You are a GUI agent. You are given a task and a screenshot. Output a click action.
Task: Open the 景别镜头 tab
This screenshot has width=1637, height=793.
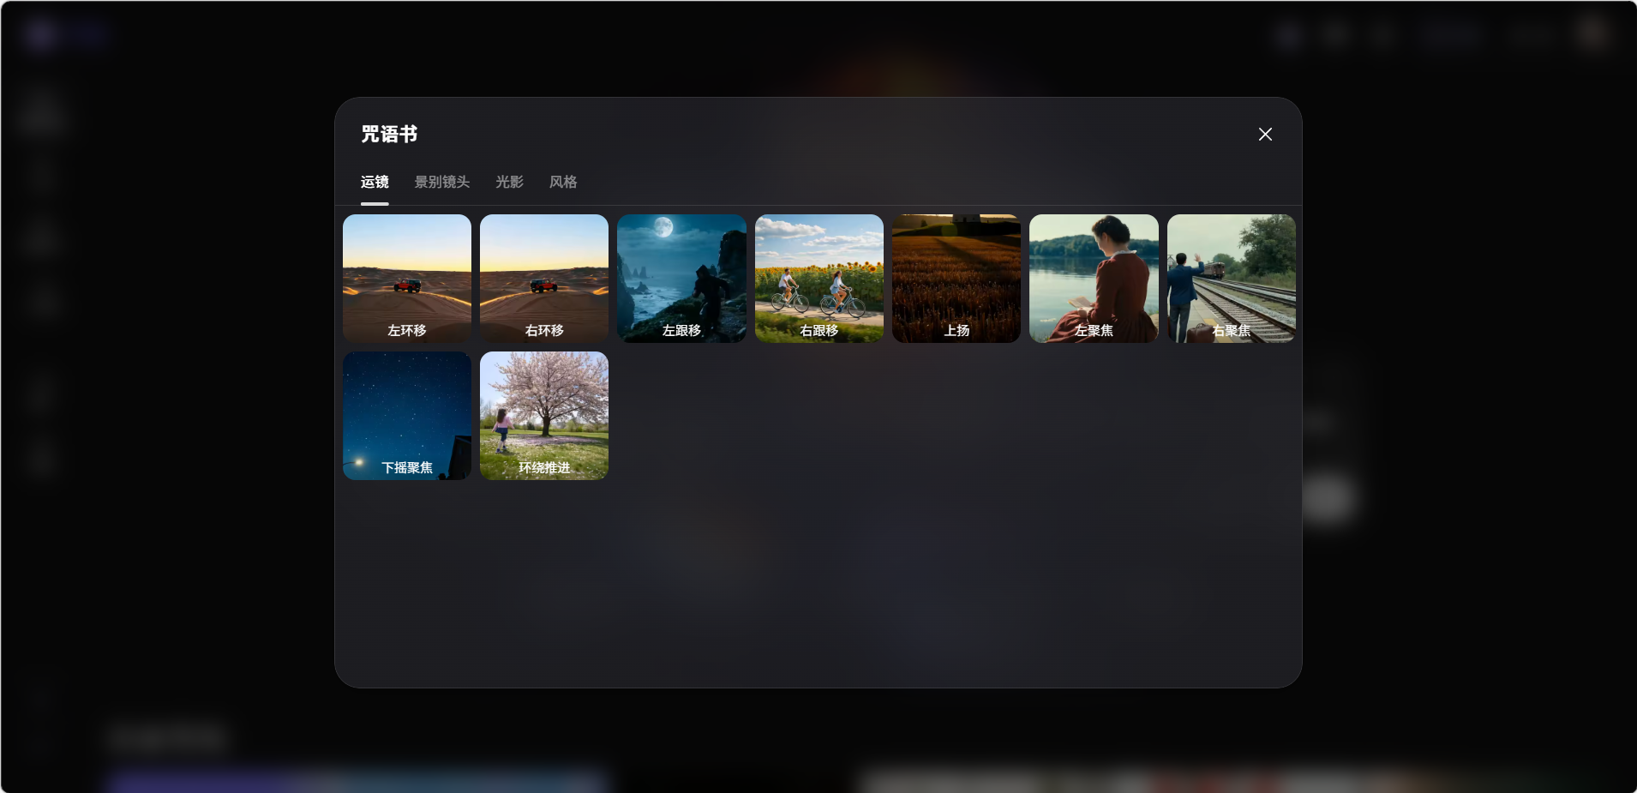coord(442,182)
